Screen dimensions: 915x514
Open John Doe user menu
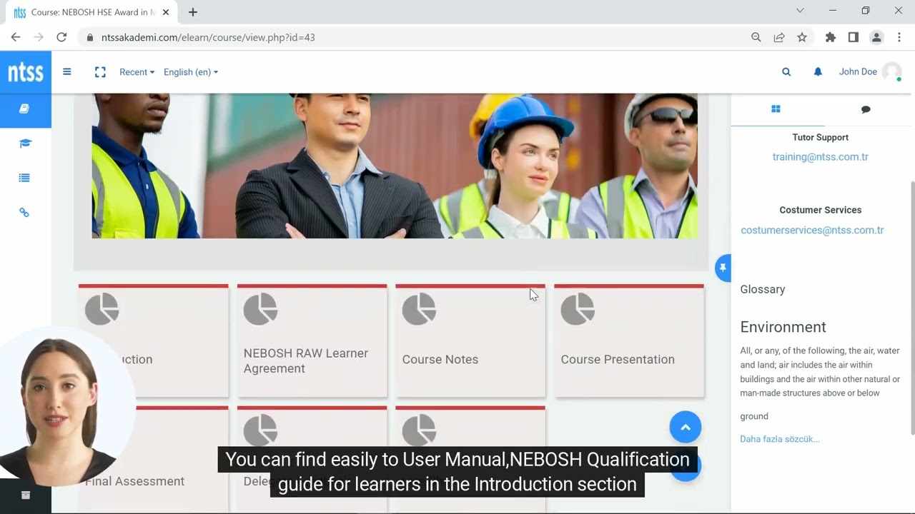click(858, 71)
